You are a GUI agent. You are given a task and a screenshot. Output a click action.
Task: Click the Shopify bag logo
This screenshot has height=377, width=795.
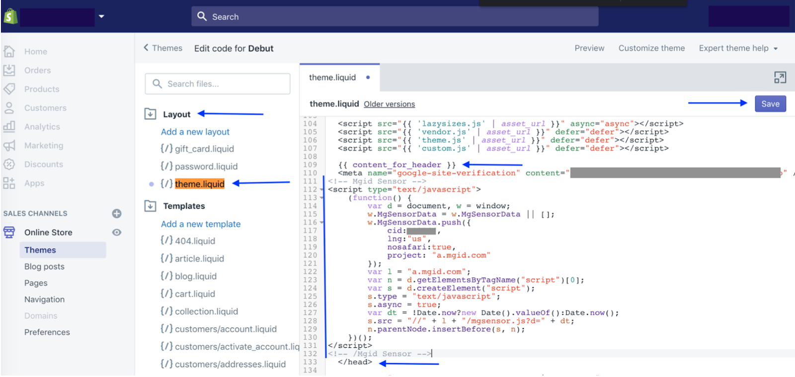pos(10,16)
